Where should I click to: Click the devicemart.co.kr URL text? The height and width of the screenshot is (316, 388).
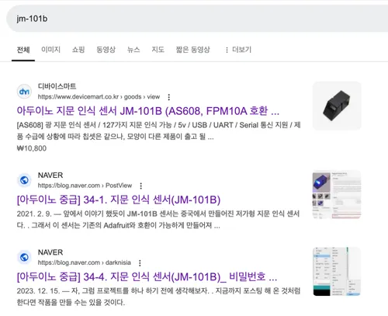click(x=99, y=97)
